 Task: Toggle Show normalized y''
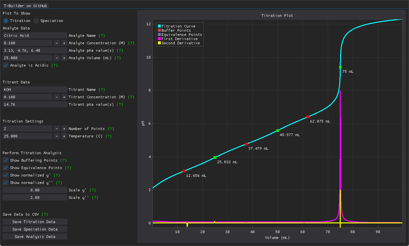pos(5,183)
